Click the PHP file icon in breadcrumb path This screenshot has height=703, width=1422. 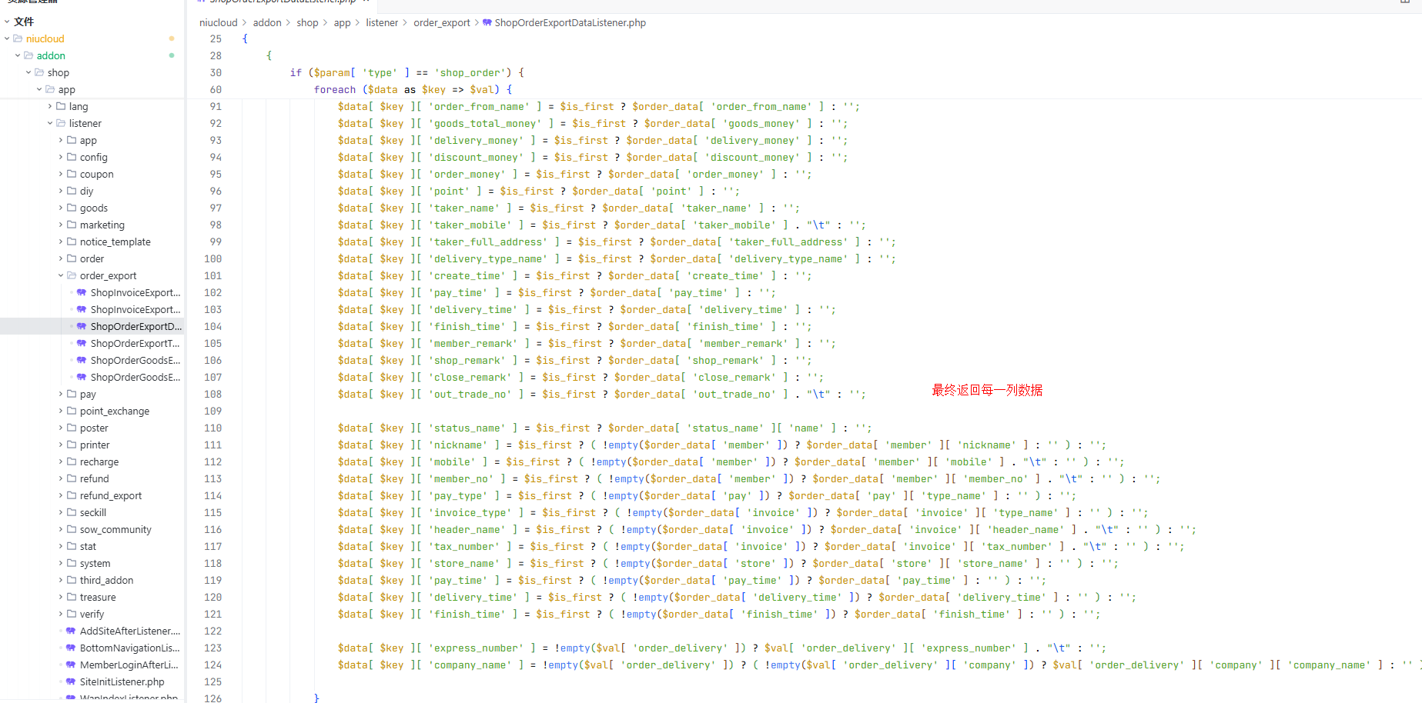coord(487,23)
